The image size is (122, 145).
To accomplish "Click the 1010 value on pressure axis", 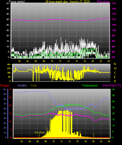I will pyautogui.click(x=114, y=19).
